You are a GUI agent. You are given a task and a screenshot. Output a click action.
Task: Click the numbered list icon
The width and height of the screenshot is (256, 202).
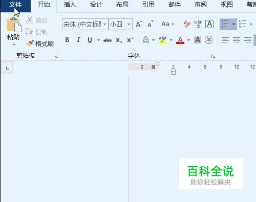(x=243, y=24)
